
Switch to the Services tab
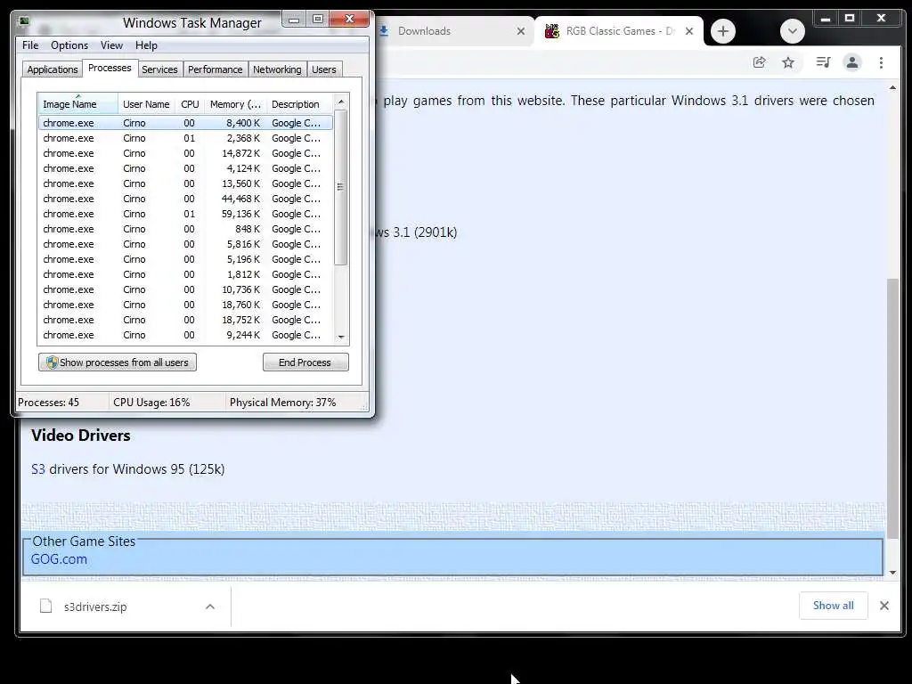(x=159, y=69)
